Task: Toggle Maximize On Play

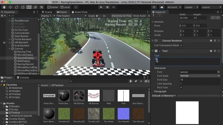Action: point(122,16)
